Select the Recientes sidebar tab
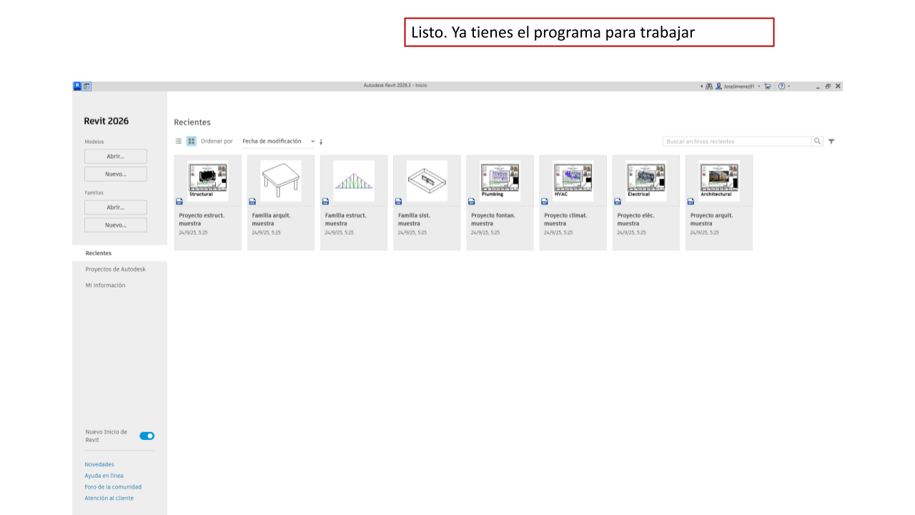915x515 pixels. 119,253
